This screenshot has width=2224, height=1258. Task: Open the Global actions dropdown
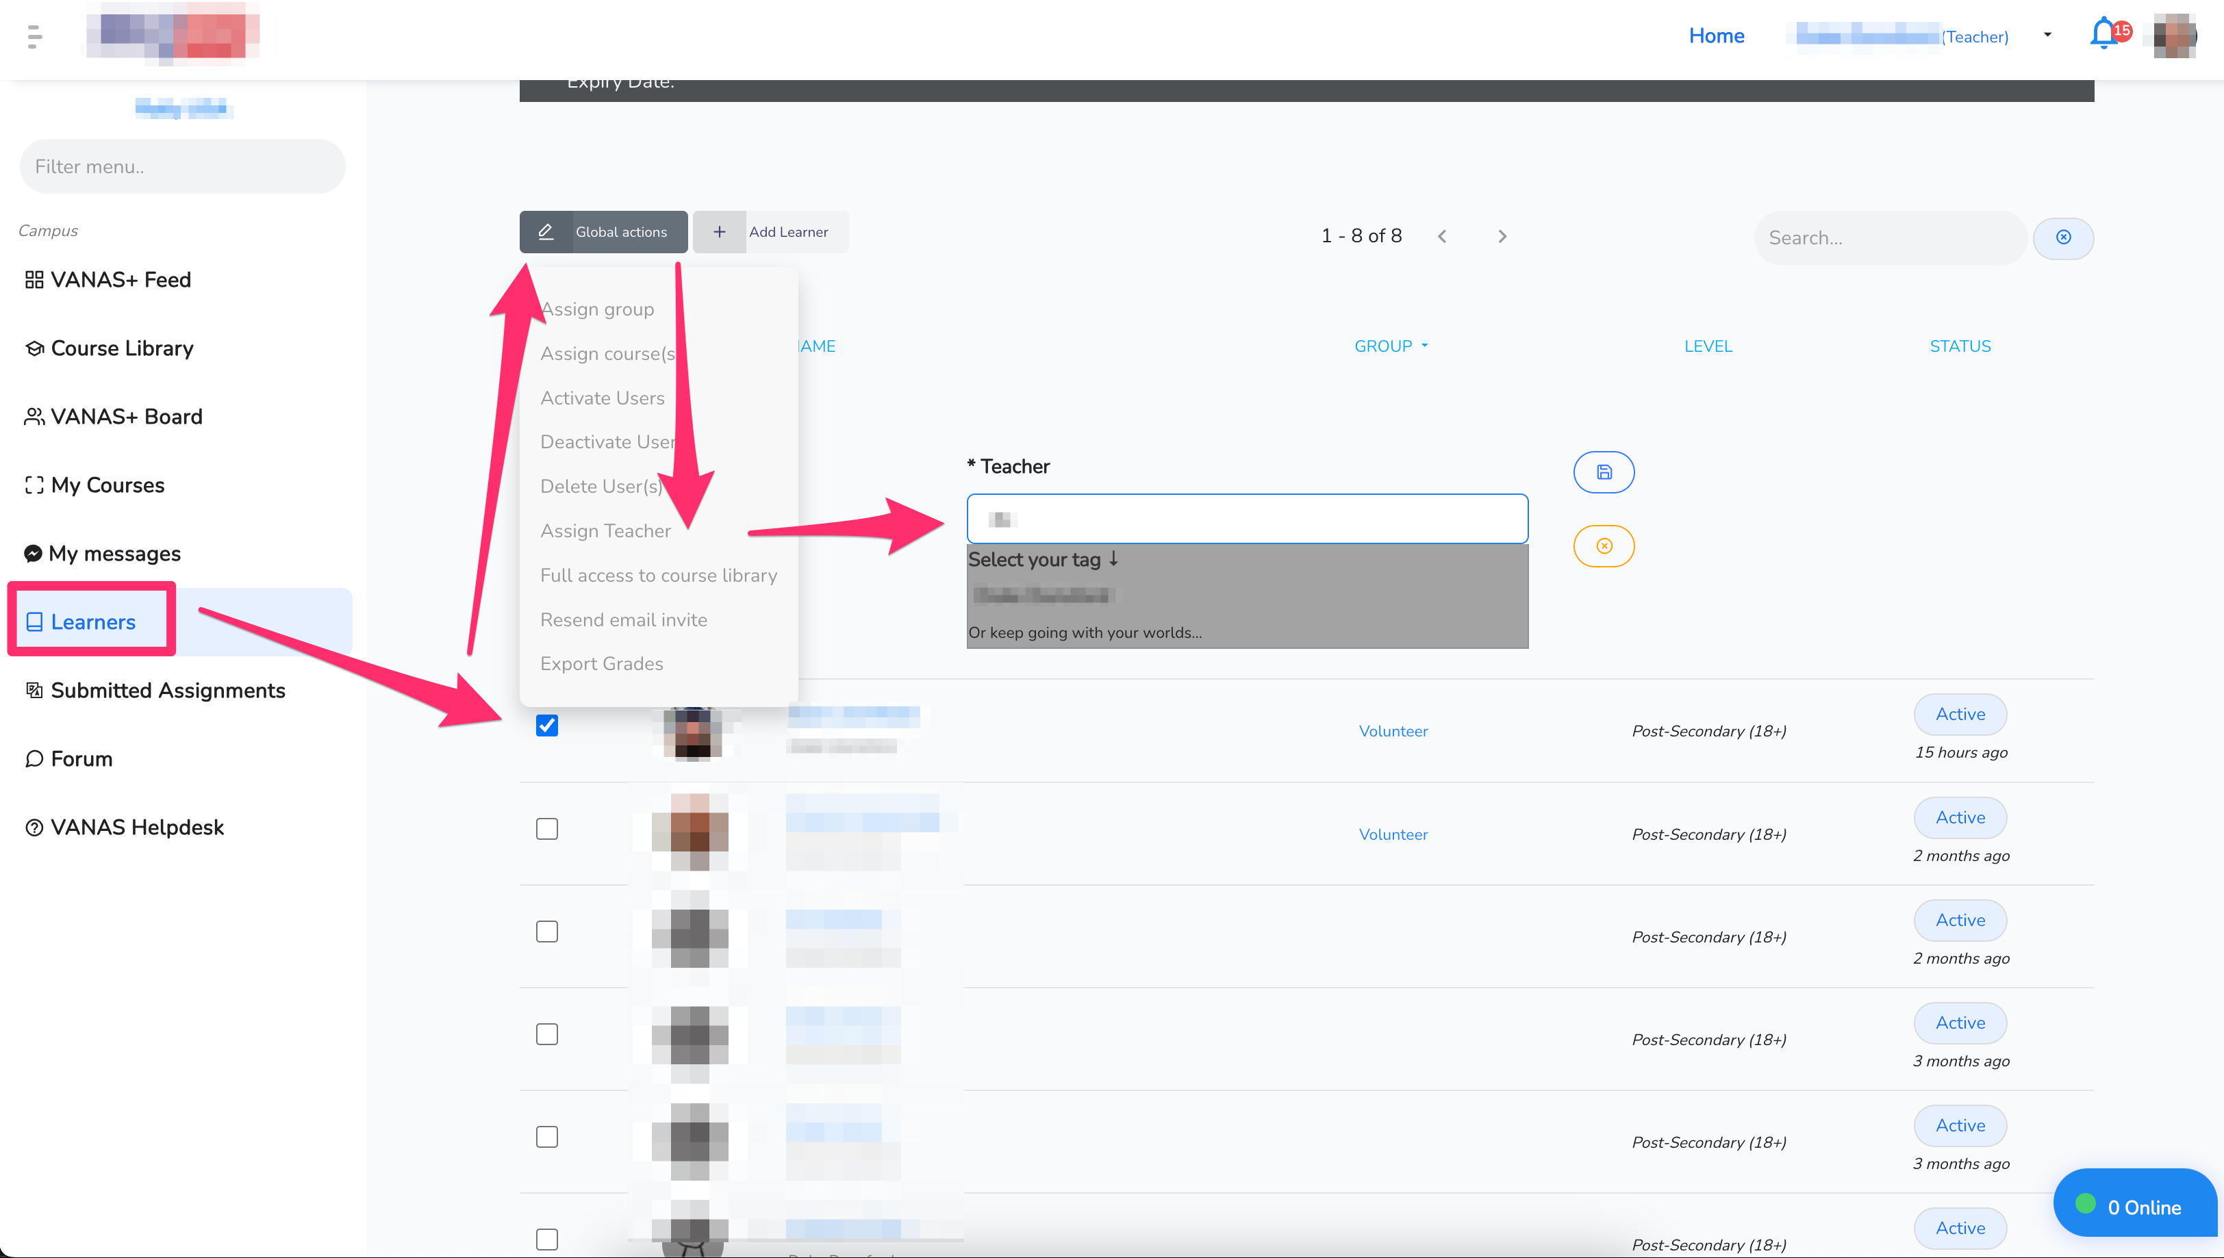coord(603,231)
